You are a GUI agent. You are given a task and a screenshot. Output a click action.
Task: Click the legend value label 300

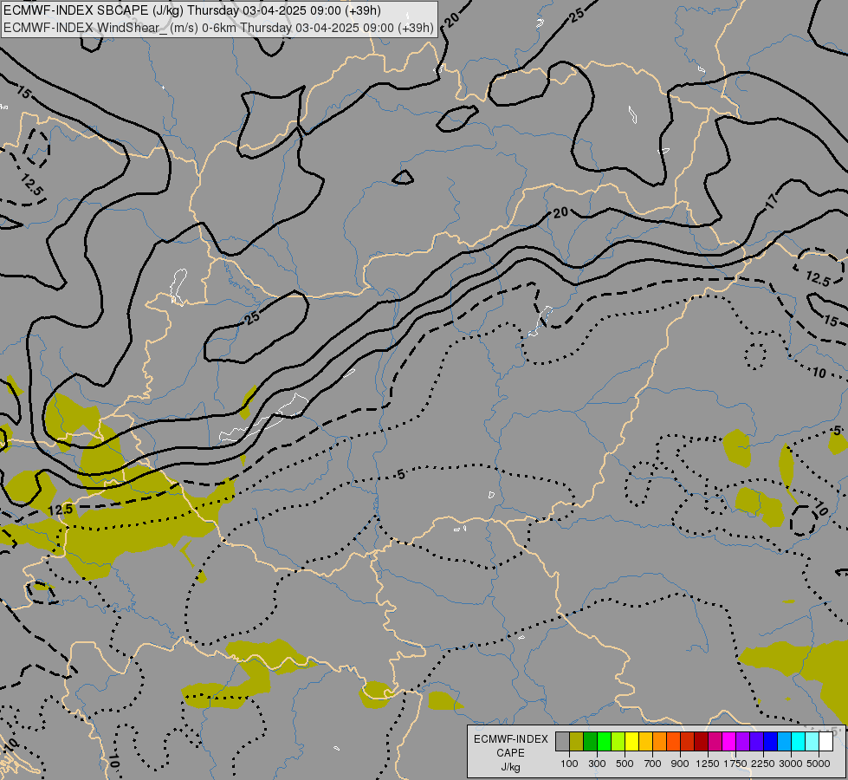point(597,764)
